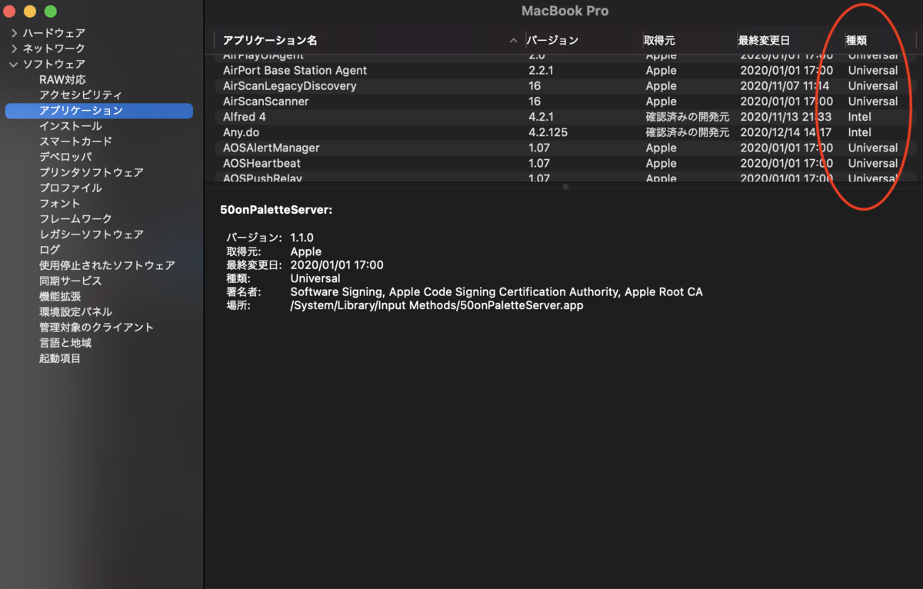Sort by 種類 column header
The height and width of the screenshot is (589, 923).
point(857,40)
